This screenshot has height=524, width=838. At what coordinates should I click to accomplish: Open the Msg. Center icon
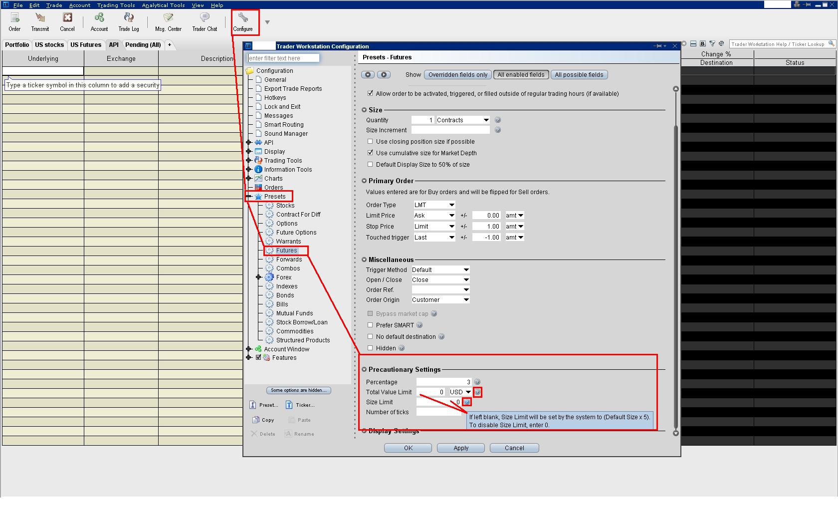(168, 18)
